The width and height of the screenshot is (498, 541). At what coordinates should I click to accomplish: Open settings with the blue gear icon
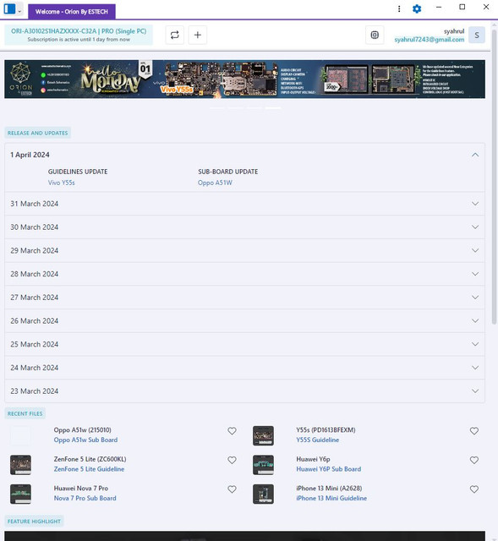point(417,8)
